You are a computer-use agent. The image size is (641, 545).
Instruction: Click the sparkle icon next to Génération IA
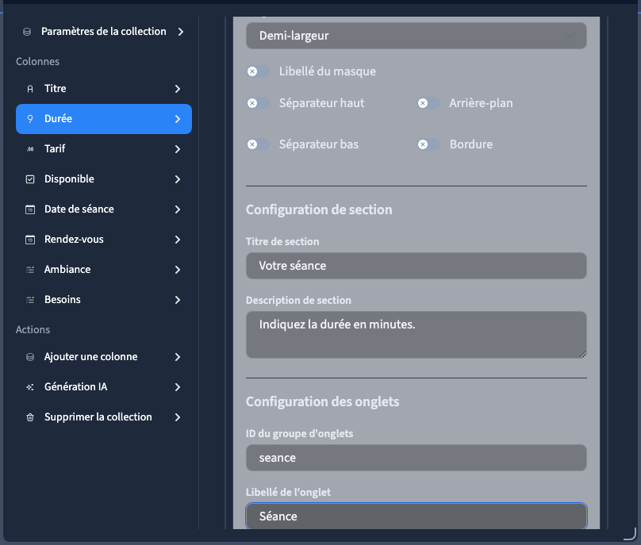pyautogui.click(x=30, y=387)
